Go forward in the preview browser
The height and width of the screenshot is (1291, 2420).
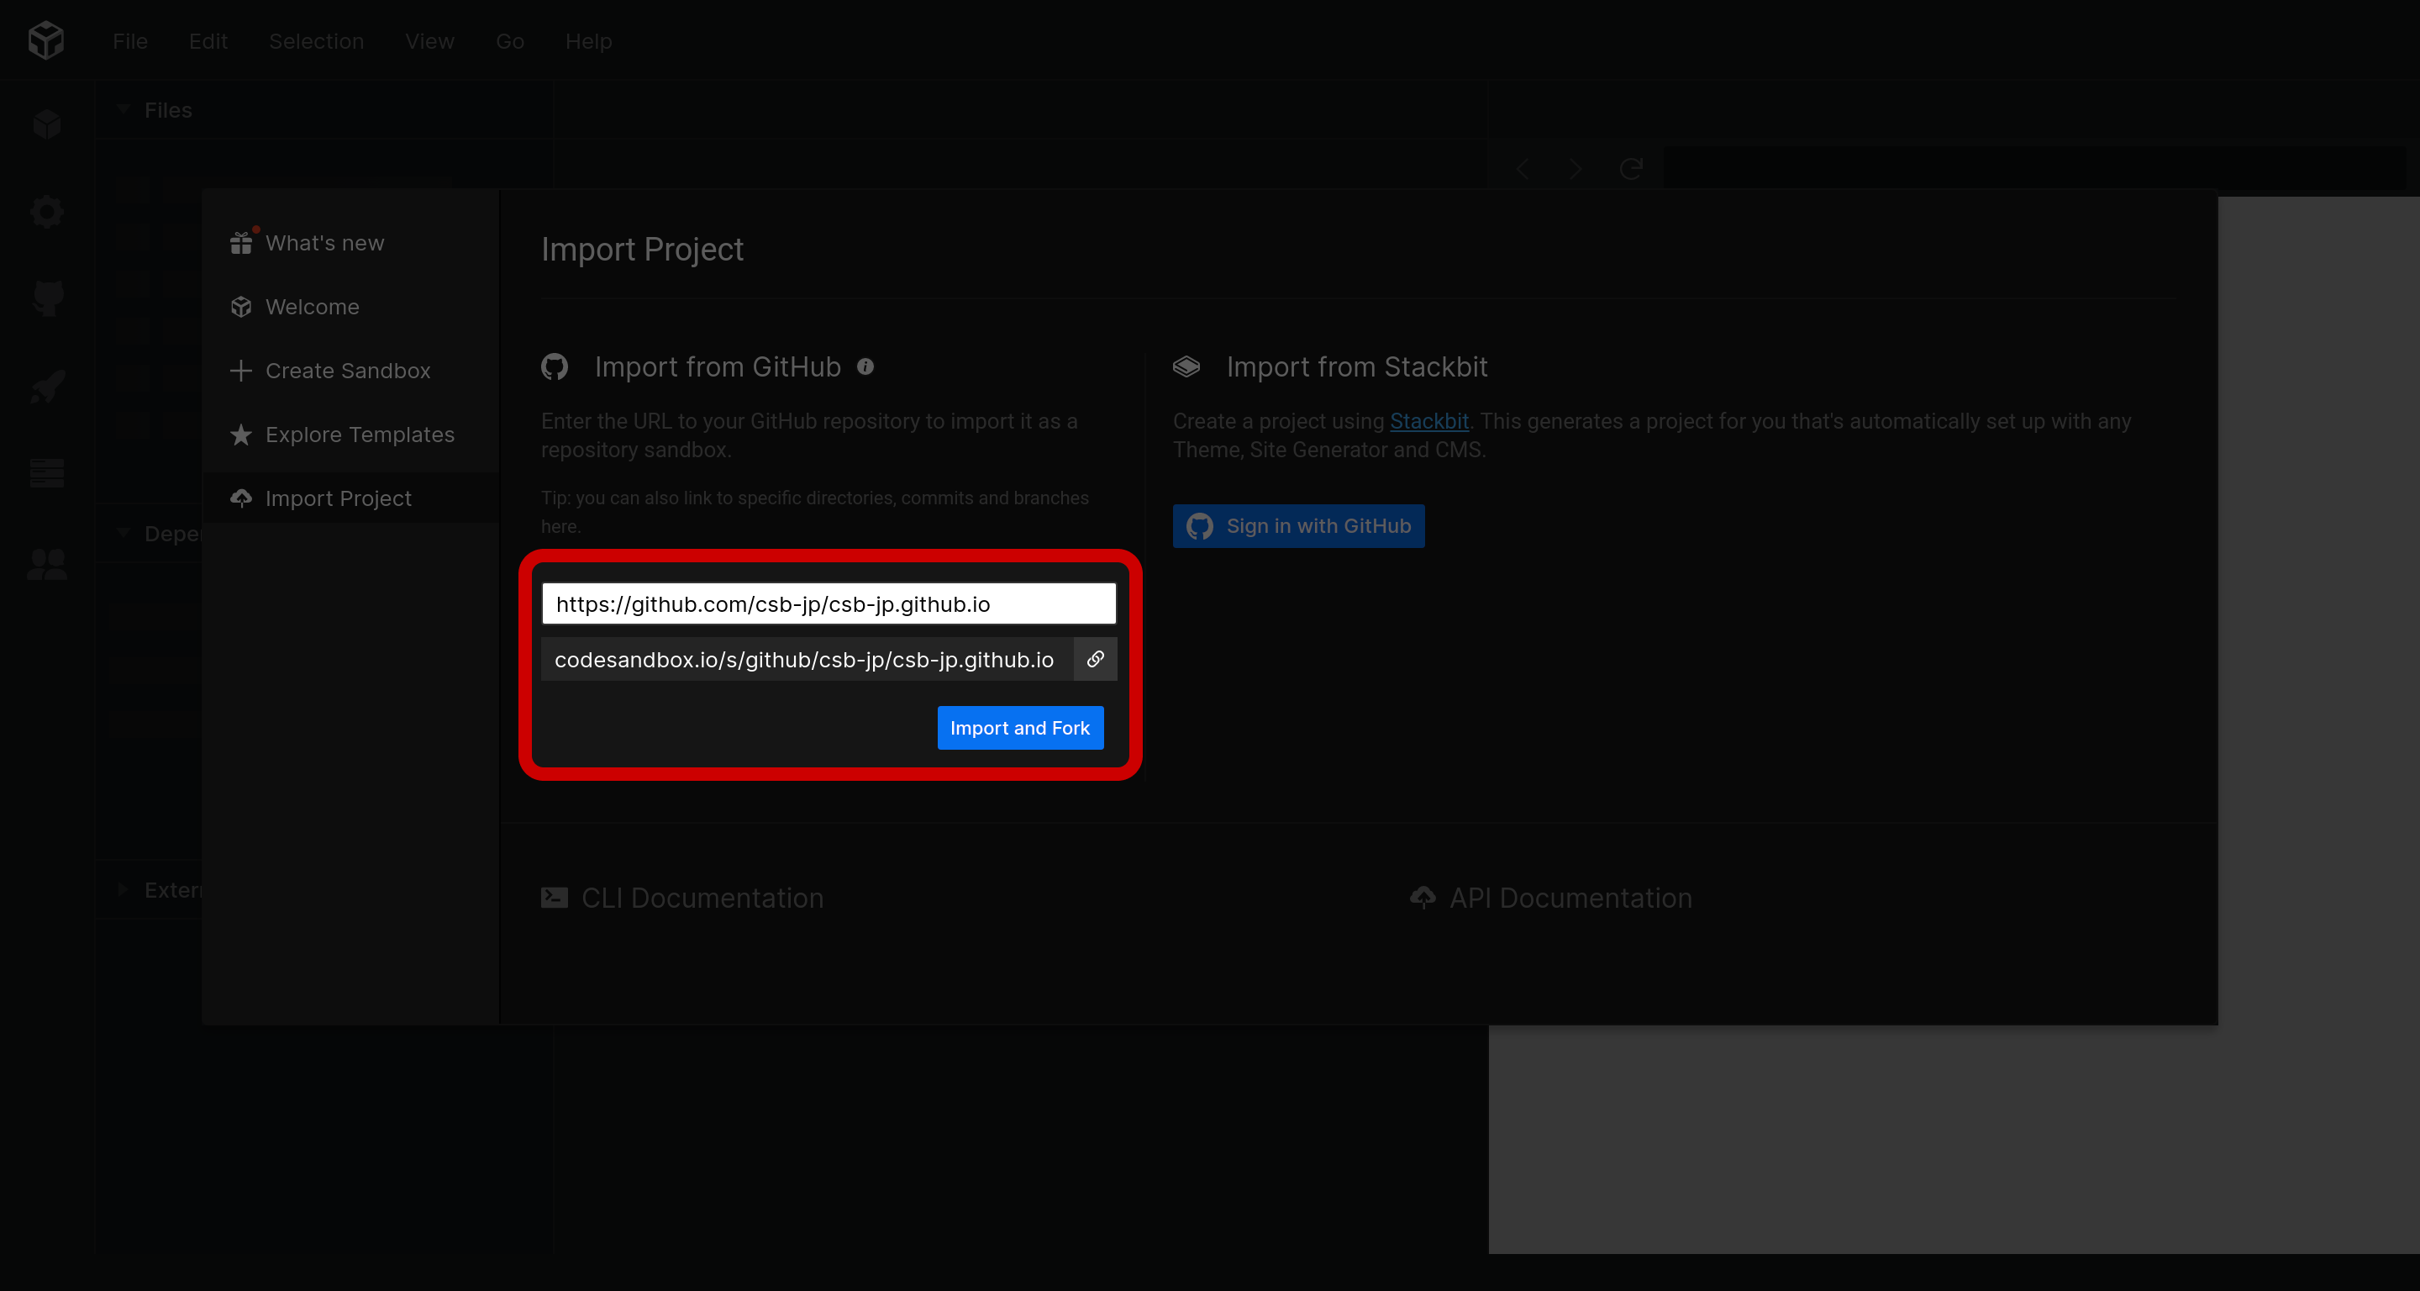(1576, 169)
